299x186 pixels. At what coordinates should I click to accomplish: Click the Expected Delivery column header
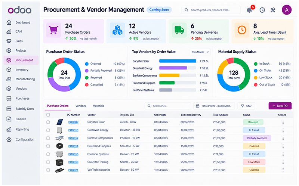click(x=191, y=115)
